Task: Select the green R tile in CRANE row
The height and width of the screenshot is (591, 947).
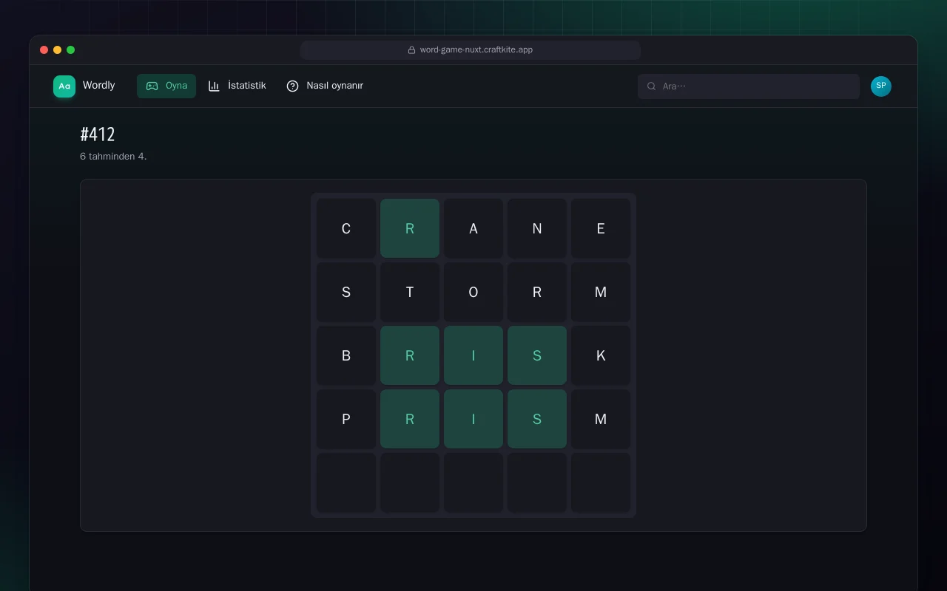Action: (410, 228)
